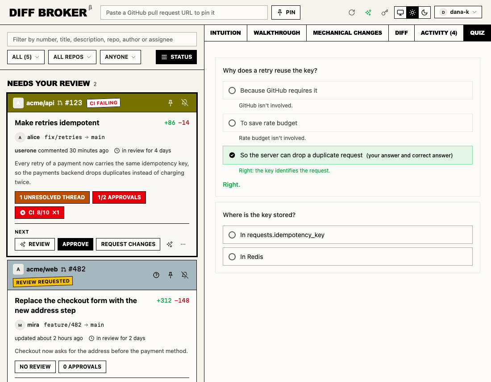Click pull request icon beside #482
Viewport: 491px width, 382px height.
tap(63, 269)
